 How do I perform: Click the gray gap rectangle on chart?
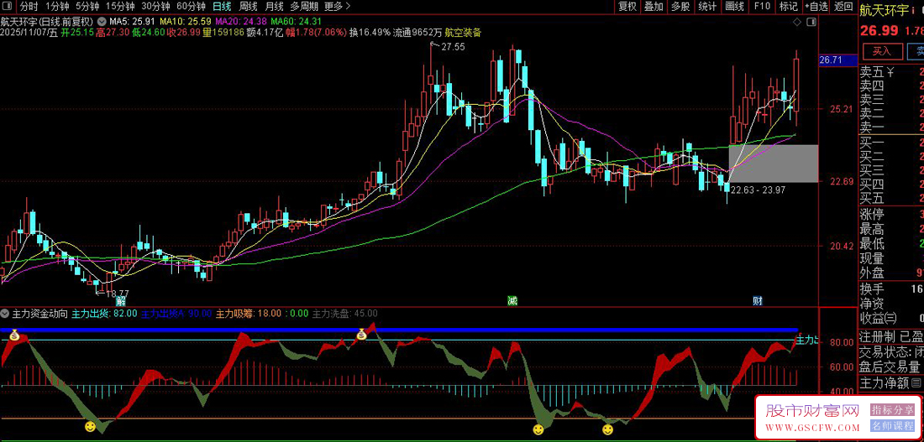point(773,163)
